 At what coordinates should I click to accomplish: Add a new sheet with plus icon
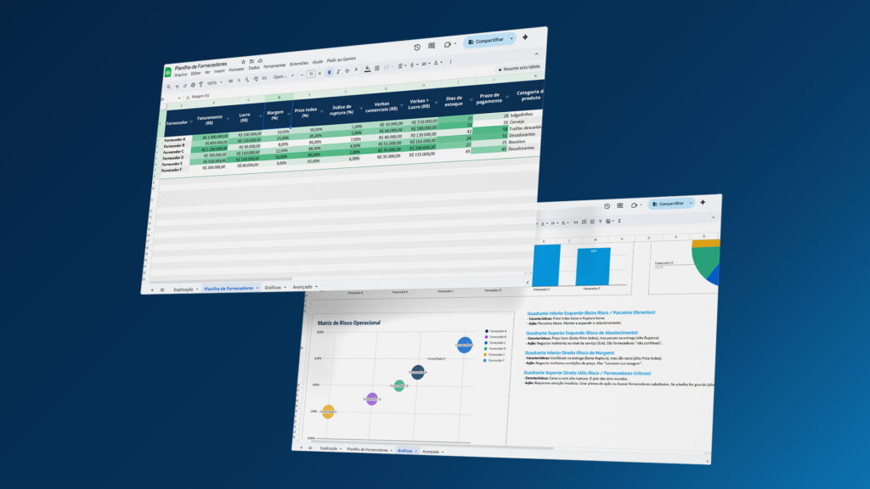click(x=152, y=289)
